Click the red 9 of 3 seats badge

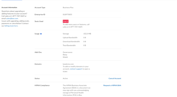(x=66, y=21)
